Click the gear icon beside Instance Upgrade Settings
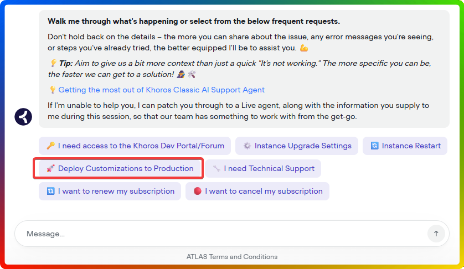Image resolution: width=464 pixels, height=269 pixels. 247,146
